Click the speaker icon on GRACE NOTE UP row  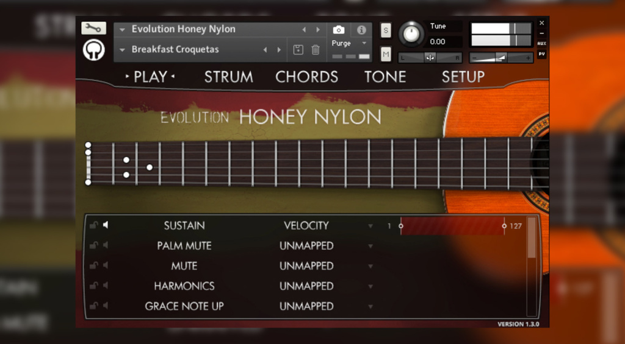(x=105, y=306)
